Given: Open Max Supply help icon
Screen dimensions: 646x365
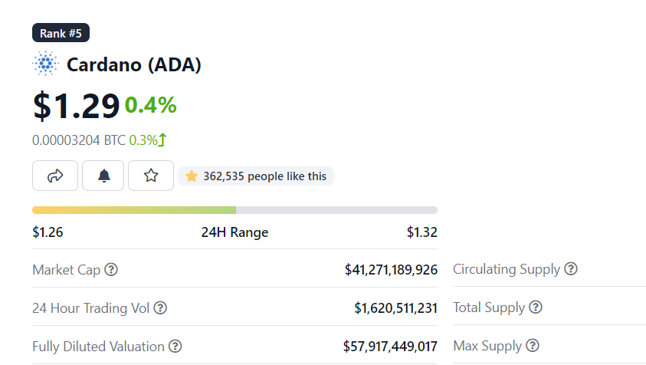Looking at the screenshot, I should (533, 345).
